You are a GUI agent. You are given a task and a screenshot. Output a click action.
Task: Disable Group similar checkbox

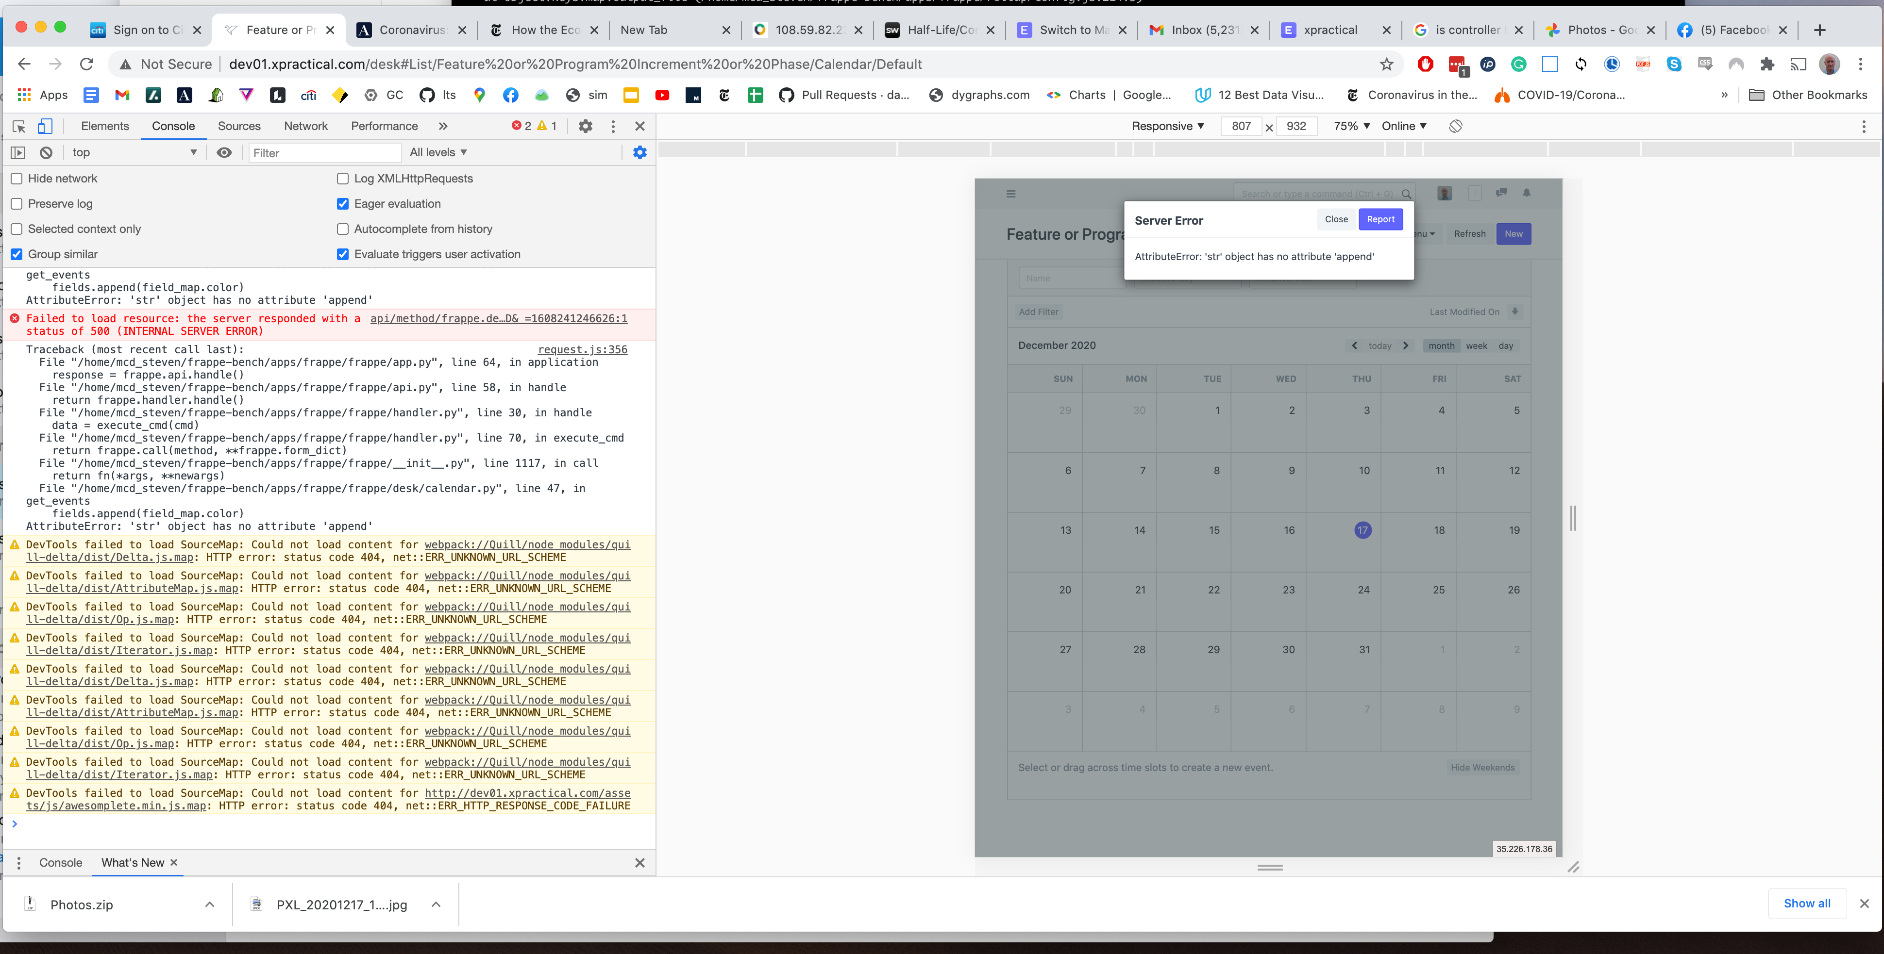tap(16, 254)
